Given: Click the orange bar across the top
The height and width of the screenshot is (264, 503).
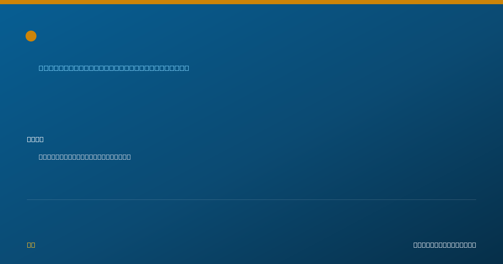Looking at the screenshot, I should point(251,2).
